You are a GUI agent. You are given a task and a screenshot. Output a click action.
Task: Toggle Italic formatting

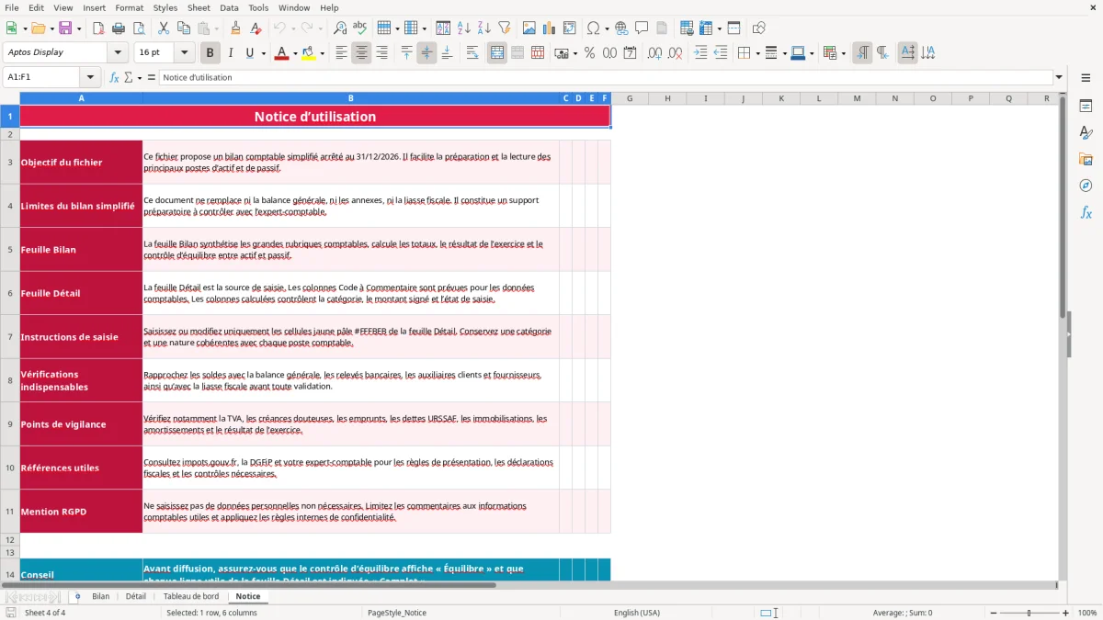click(x=230, y=53)
